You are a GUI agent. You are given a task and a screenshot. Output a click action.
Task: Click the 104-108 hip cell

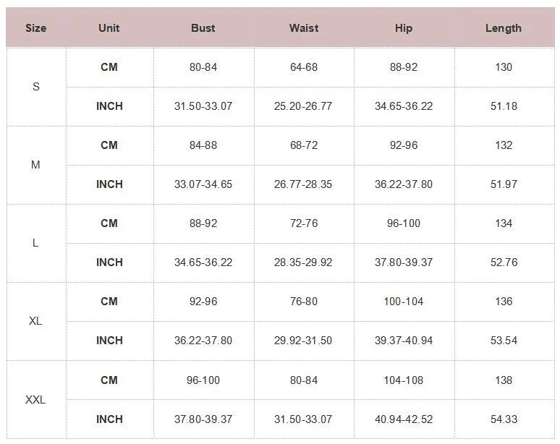[x=404, y=380]
